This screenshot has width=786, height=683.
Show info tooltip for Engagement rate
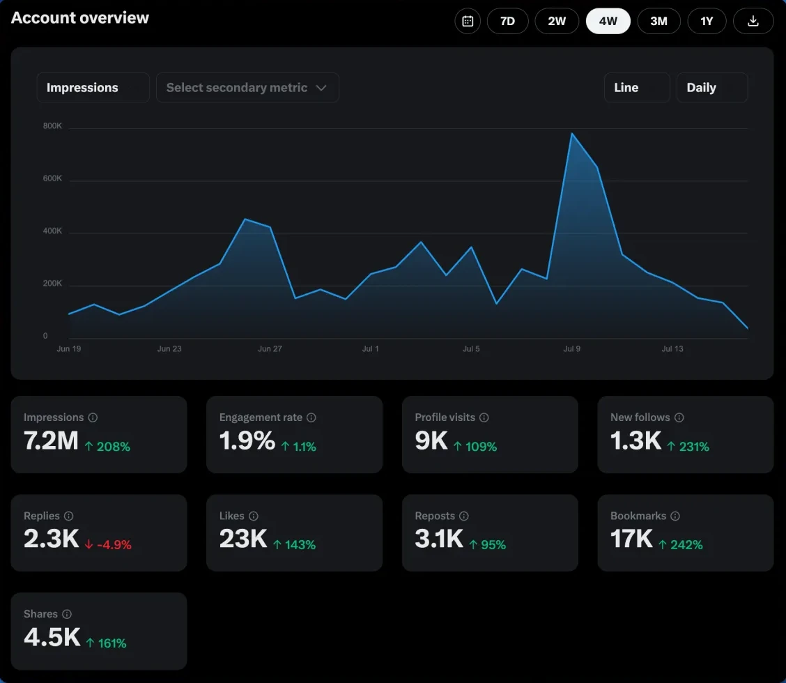point(311,417)
